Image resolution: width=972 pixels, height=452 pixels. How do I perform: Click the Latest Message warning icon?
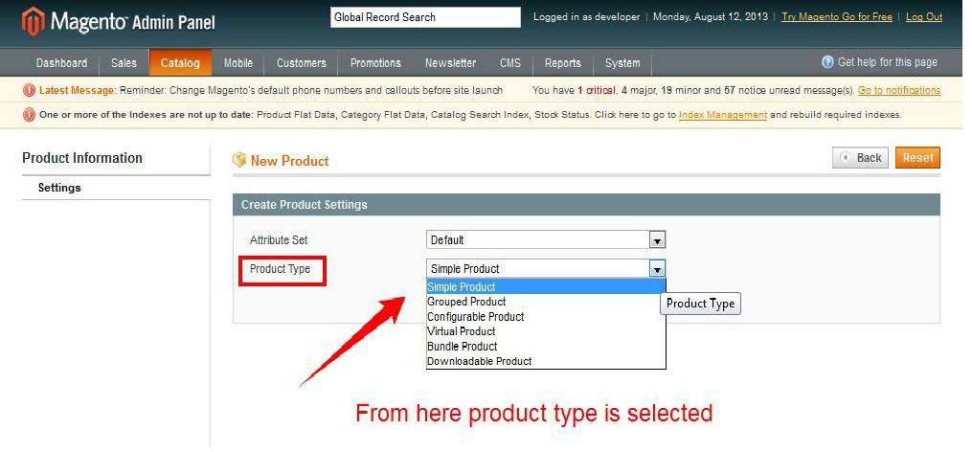pos(29,91)
